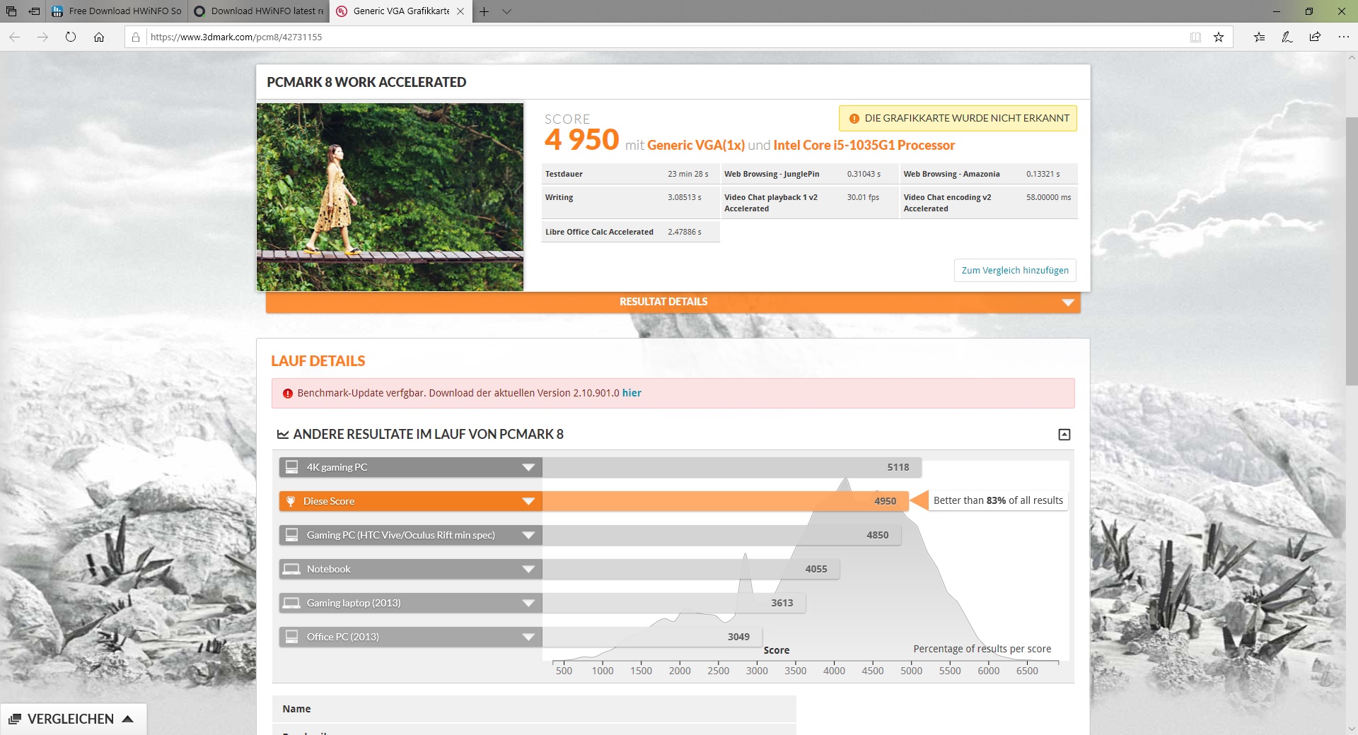
Task: Click the benchmark update alert icon
Action: click(288, 394)
